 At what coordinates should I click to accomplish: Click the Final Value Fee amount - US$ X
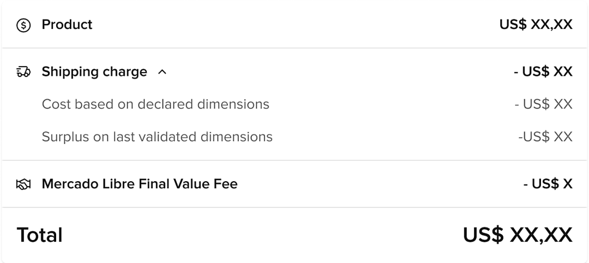tap(548, 184)
